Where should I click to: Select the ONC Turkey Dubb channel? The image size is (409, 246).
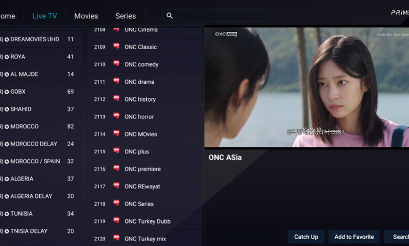tap(145, 221)
